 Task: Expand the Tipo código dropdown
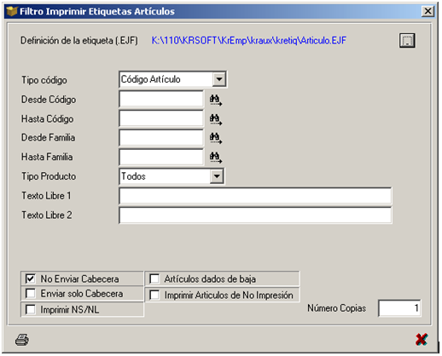point(219,79)
